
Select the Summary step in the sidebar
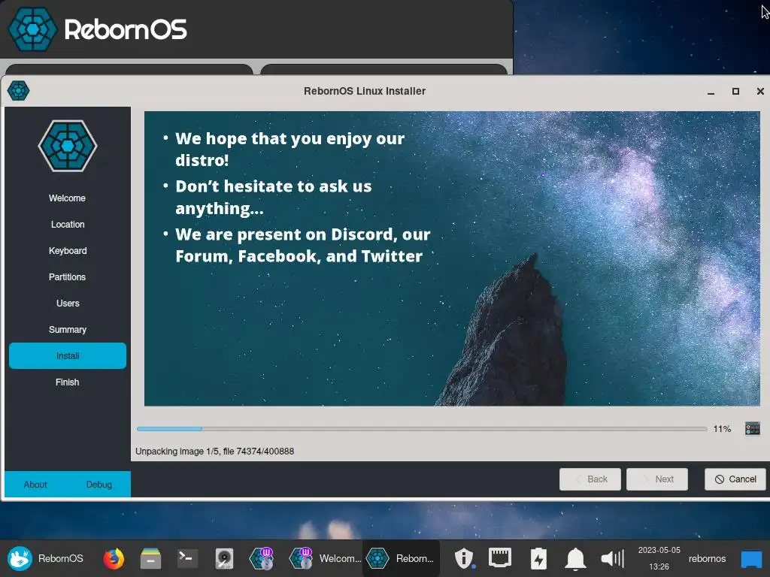[x=68, y=330]
